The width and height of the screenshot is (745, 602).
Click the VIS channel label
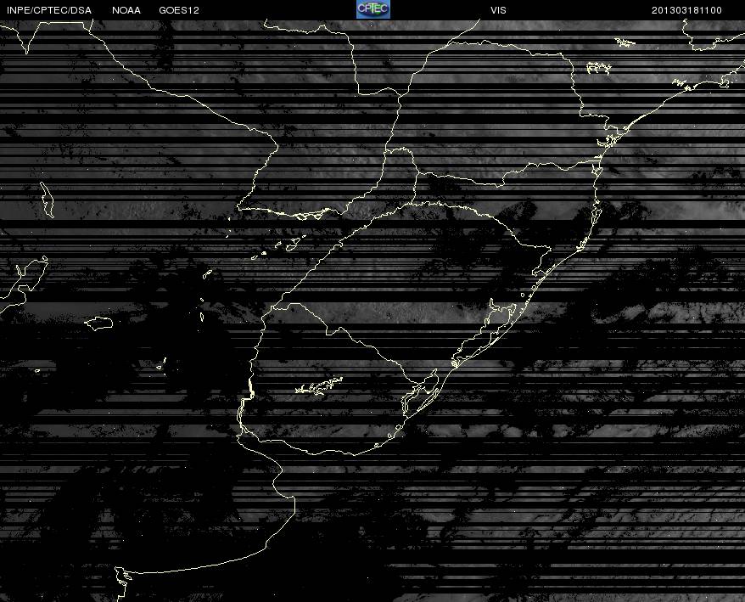pyautogui.click(x=498, y=10)
